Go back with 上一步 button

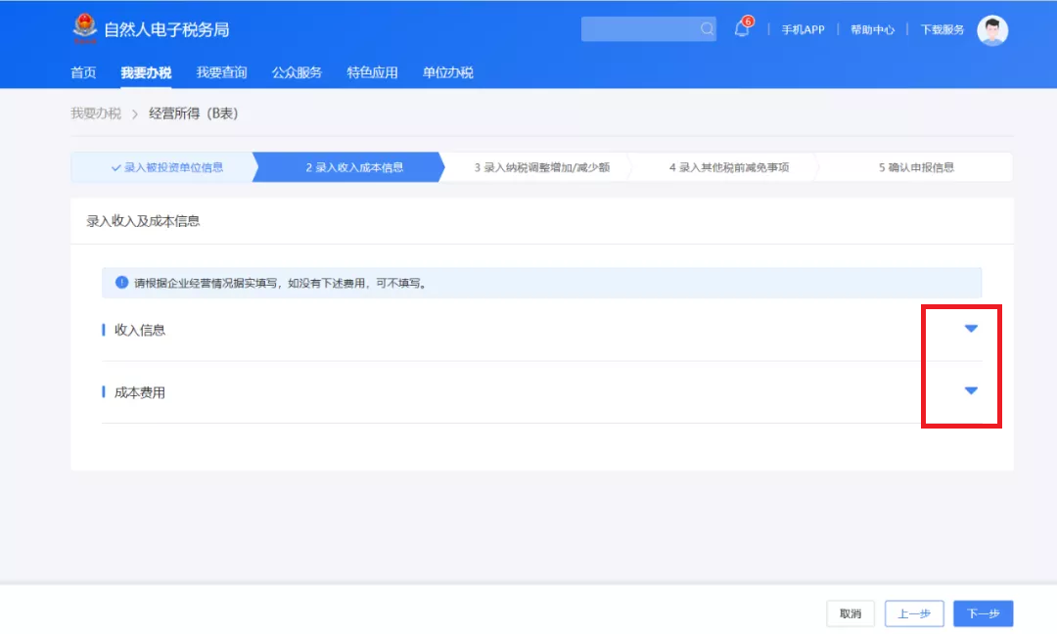click(x=914, y=613)
